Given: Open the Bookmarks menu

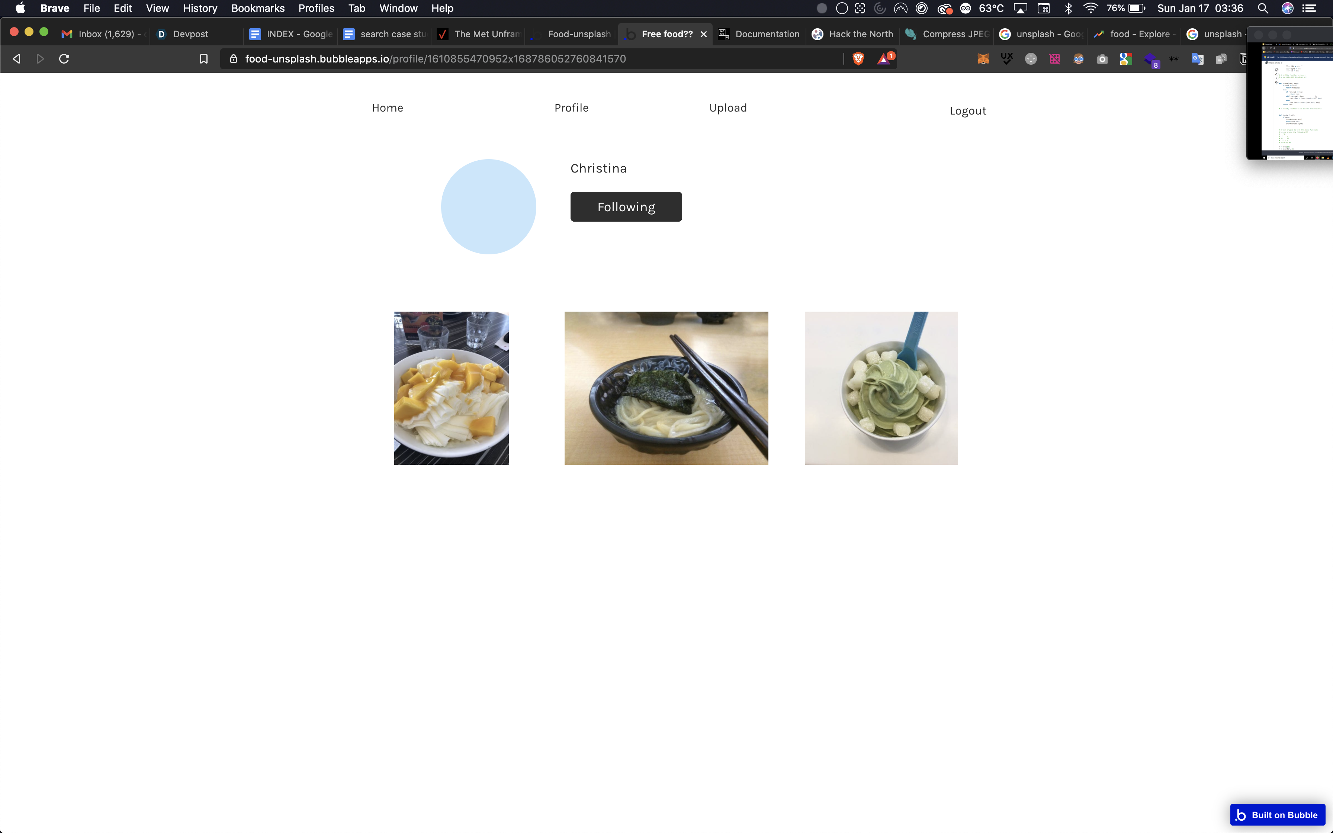Looking at the screenshot, I should [x=257, y=8].
